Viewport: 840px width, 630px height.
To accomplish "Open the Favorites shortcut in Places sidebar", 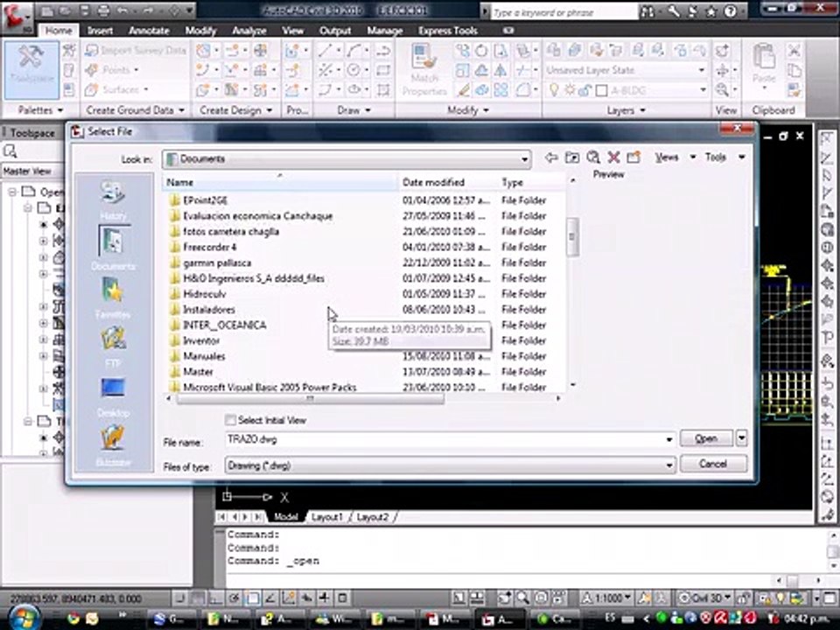I will (113, 297).
